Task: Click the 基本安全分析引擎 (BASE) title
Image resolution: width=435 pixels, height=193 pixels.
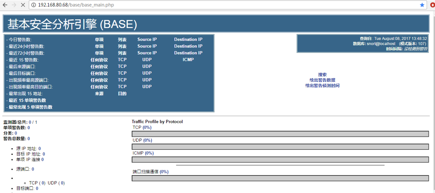Action: click(x=72, y=24)
